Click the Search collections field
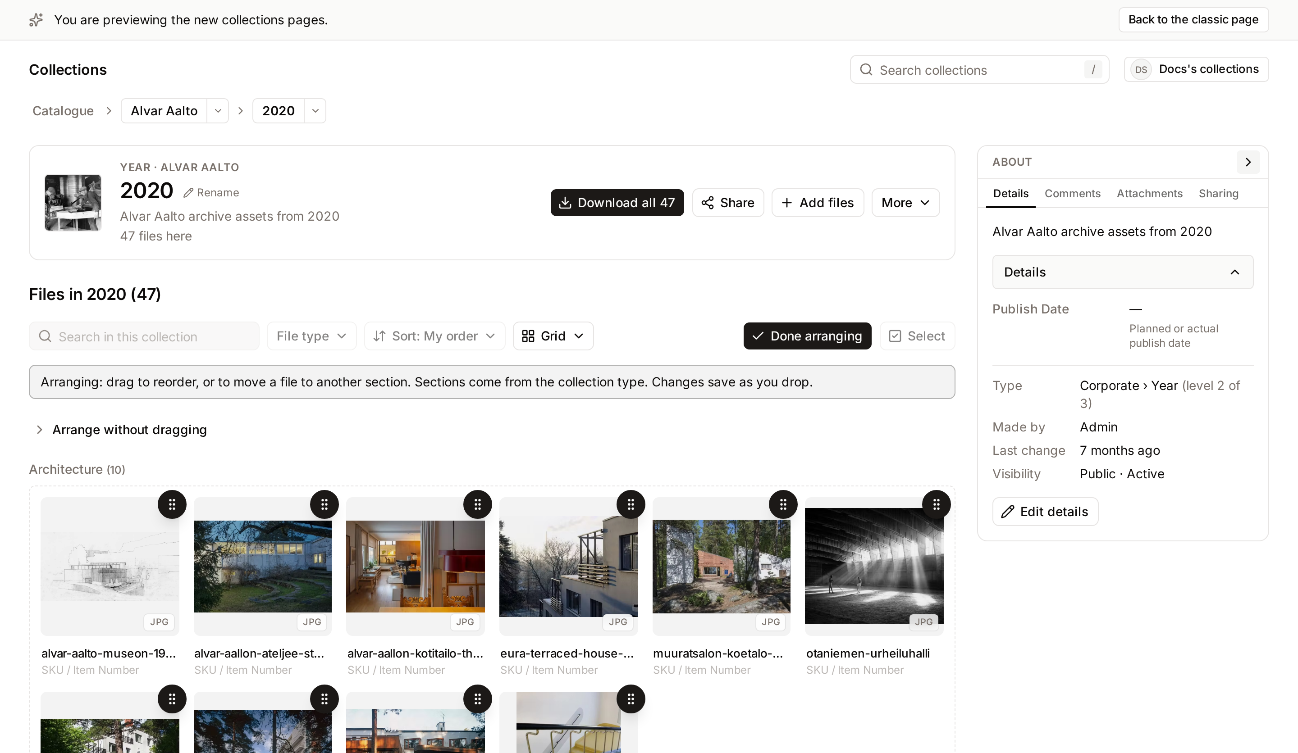The height and width of the screenshot is (753, 1298). tap(979, 69)
